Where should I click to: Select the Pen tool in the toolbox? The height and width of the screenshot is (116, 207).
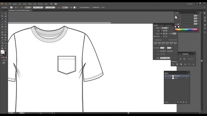click(2, 19)
